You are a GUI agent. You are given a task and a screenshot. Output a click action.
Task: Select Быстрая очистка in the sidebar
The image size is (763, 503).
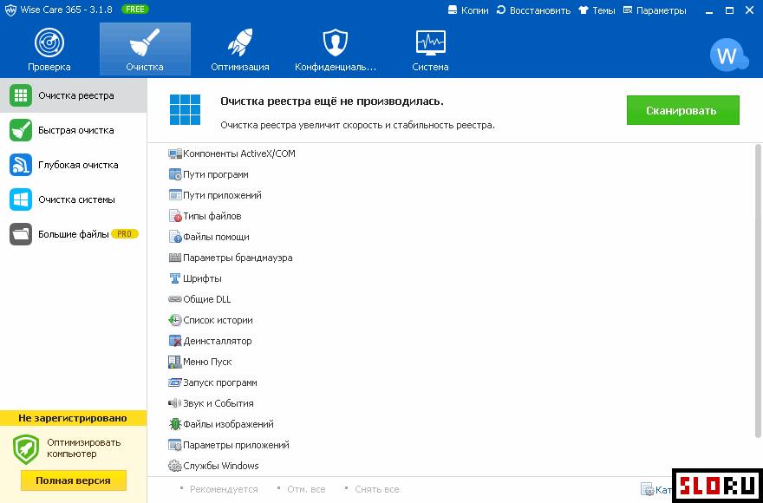click(75, 130)
